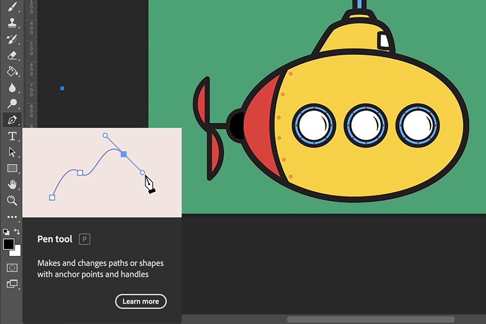Screen dimensions: 486x324
Task: Click the 'Pen tool' tooltip title
Action: pos(55,239)
